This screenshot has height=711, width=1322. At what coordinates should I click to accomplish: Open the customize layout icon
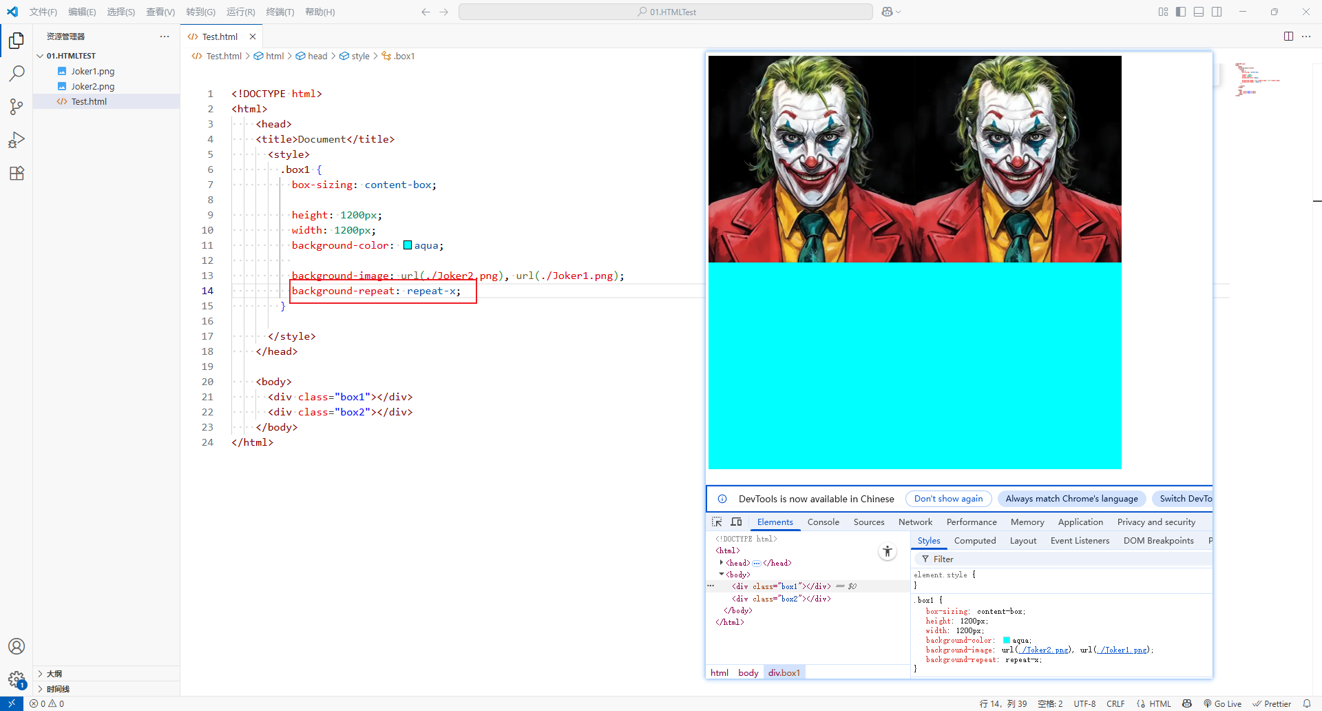1163,12
